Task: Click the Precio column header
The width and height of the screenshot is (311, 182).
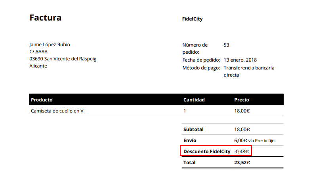Action: pos(242,100)
